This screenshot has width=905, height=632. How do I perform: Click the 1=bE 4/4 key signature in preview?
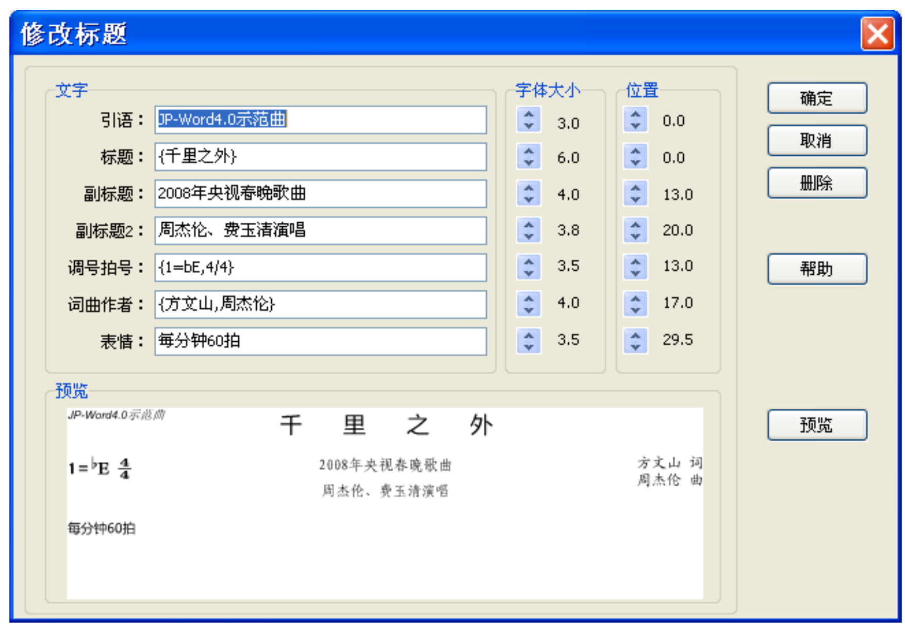pyautogui.click(x=100, y=468)
